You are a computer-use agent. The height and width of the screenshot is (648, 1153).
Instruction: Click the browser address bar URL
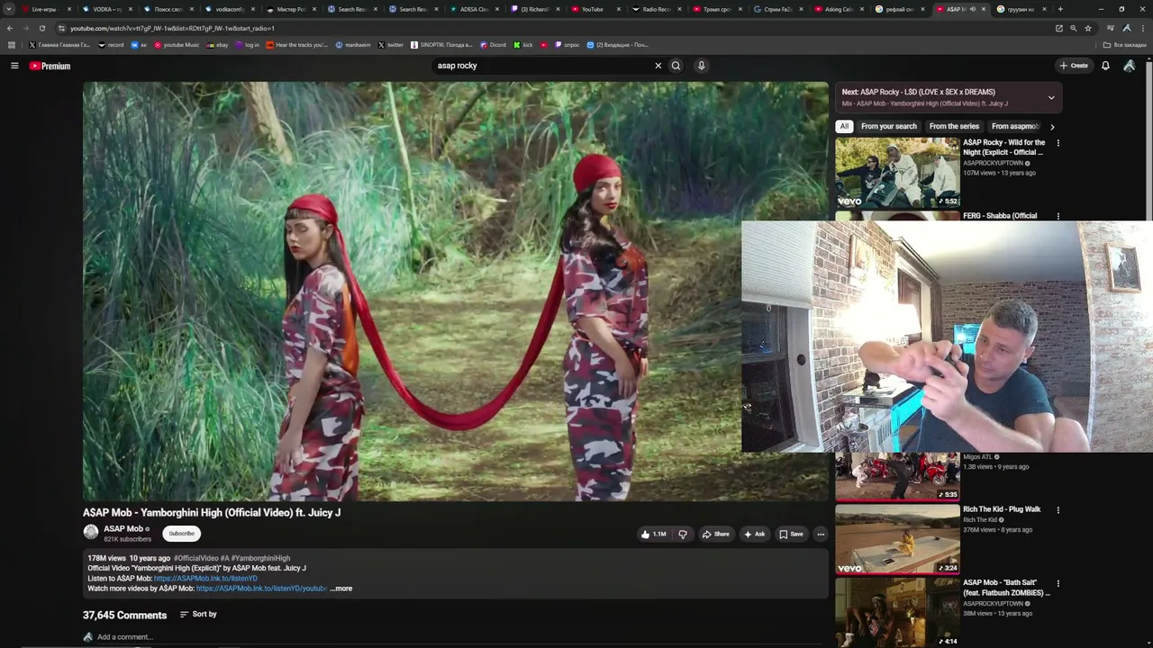172,28
